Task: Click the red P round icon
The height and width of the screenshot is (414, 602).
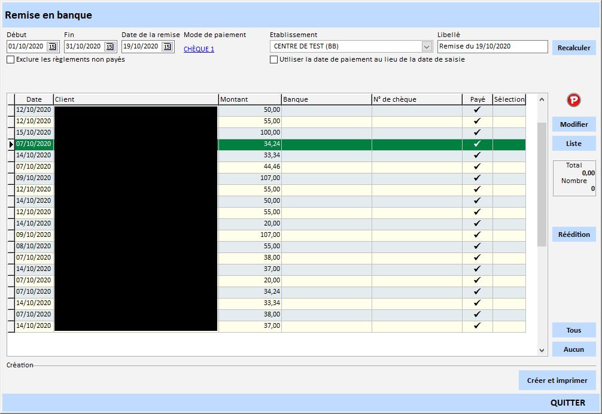Action: tap(574, 101)
